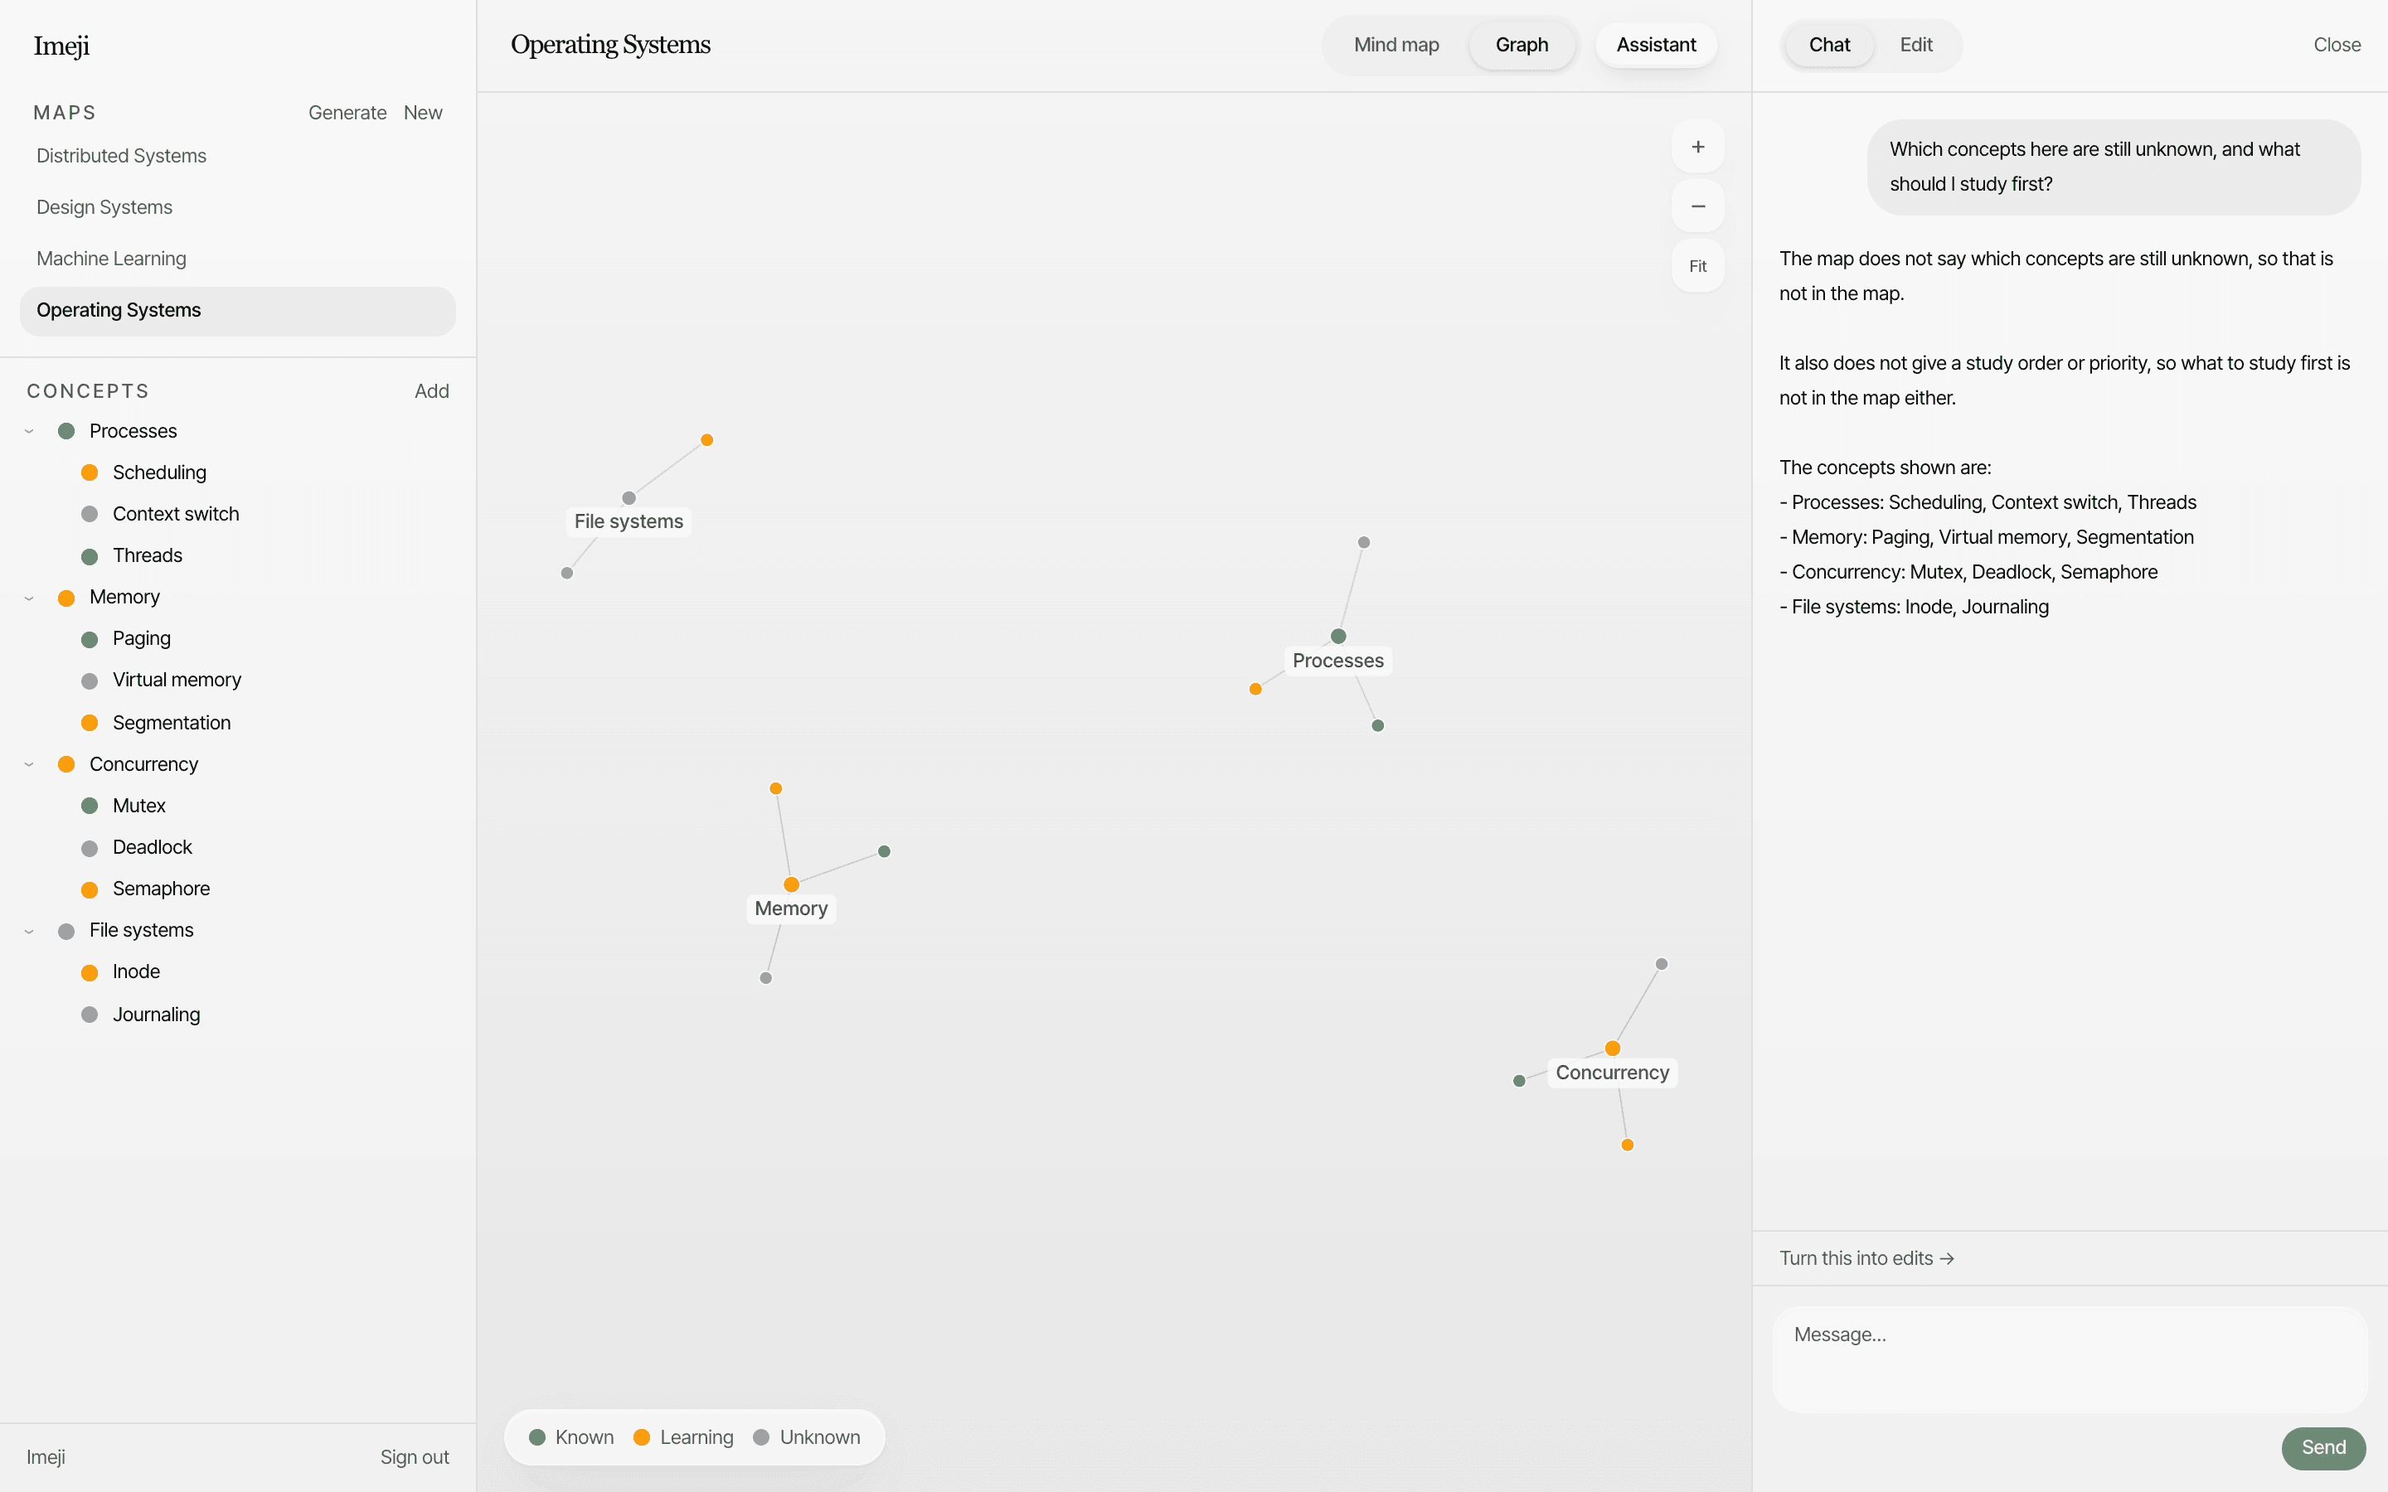
Task: Click the status dot beside Threads
Action: point(90,556)
